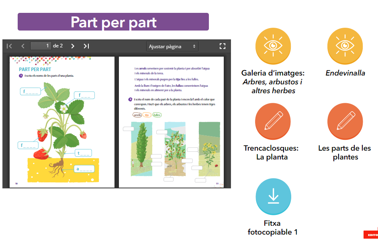Click the page number input field
378x239 pixels.
pos(41,46)
